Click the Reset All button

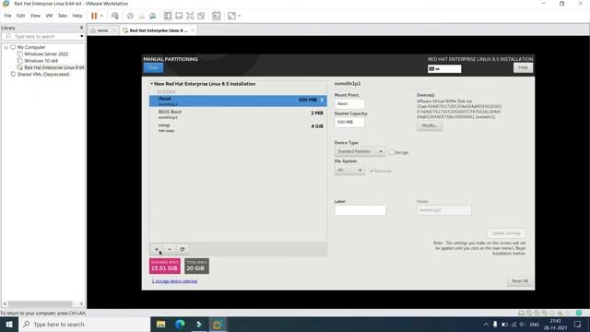[x=520, y=281]
